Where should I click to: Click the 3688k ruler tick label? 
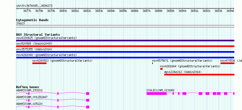159,11
